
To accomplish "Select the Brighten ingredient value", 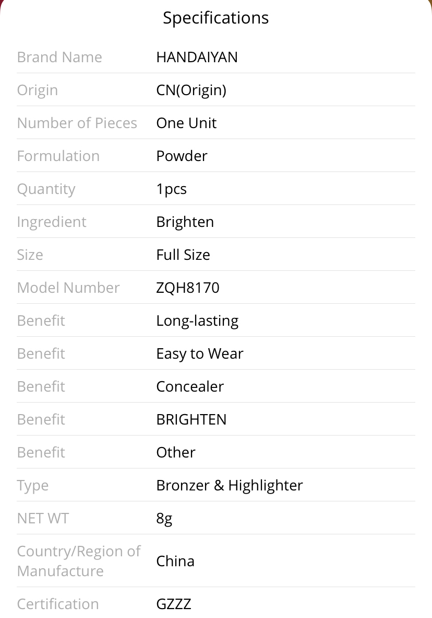I will click(x=185, y=222).
